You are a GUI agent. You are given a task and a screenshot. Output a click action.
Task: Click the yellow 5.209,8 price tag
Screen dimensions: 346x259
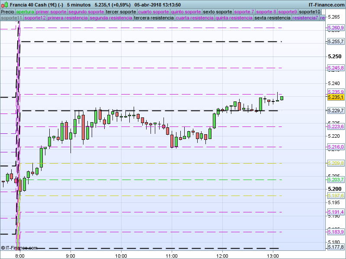336,164
